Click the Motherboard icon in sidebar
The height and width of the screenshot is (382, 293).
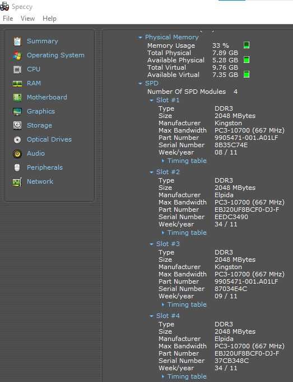point(17,97)
